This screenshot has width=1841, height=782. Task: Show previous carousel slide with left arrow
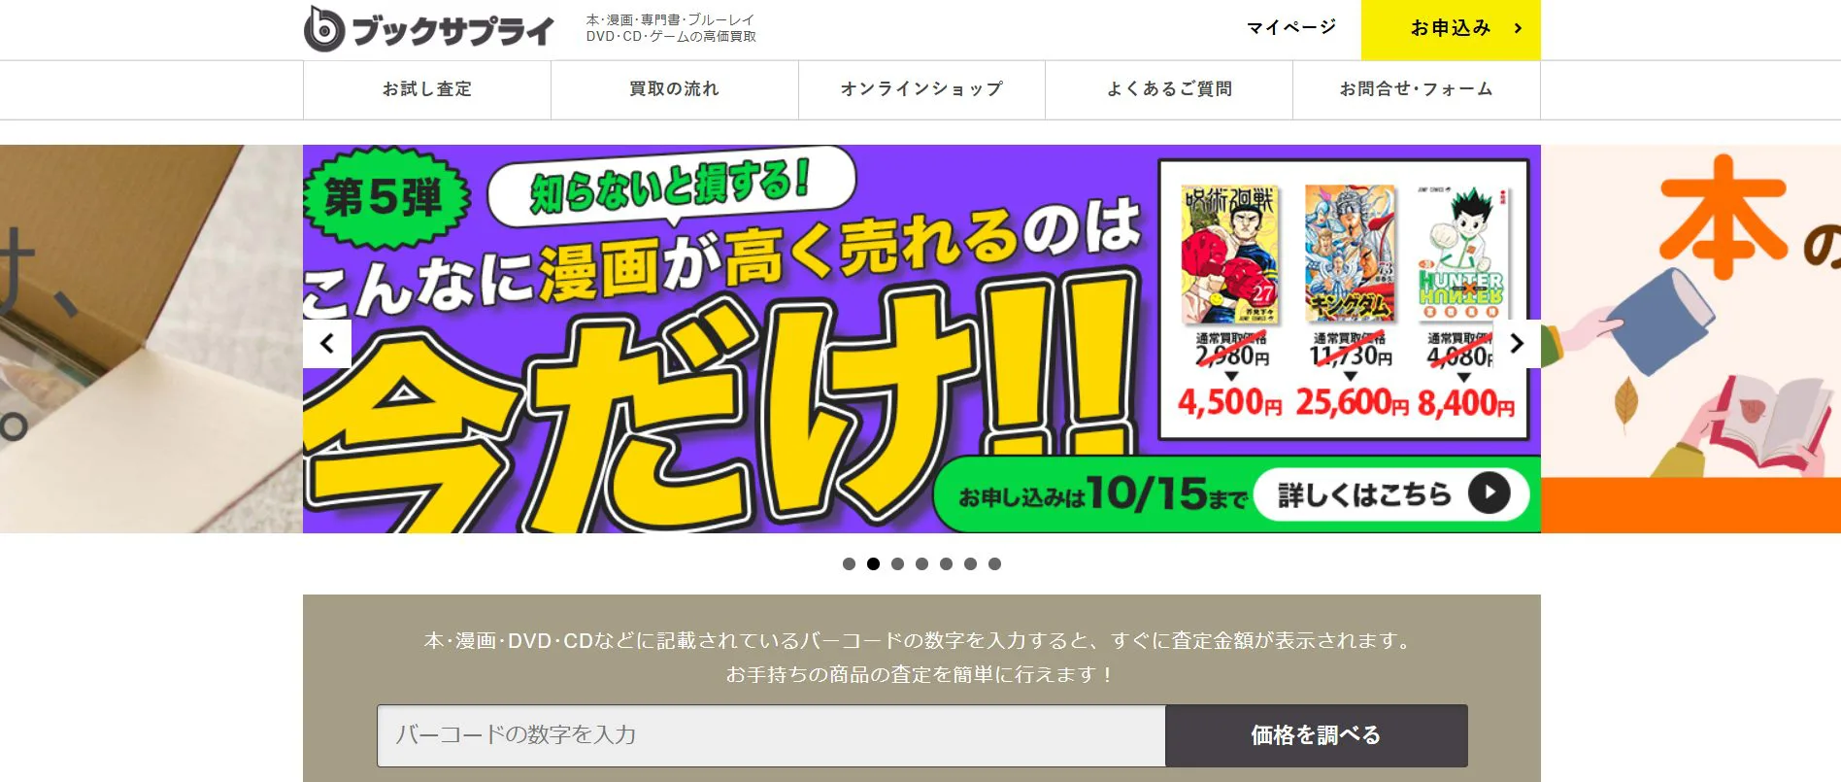coord(327,343)
